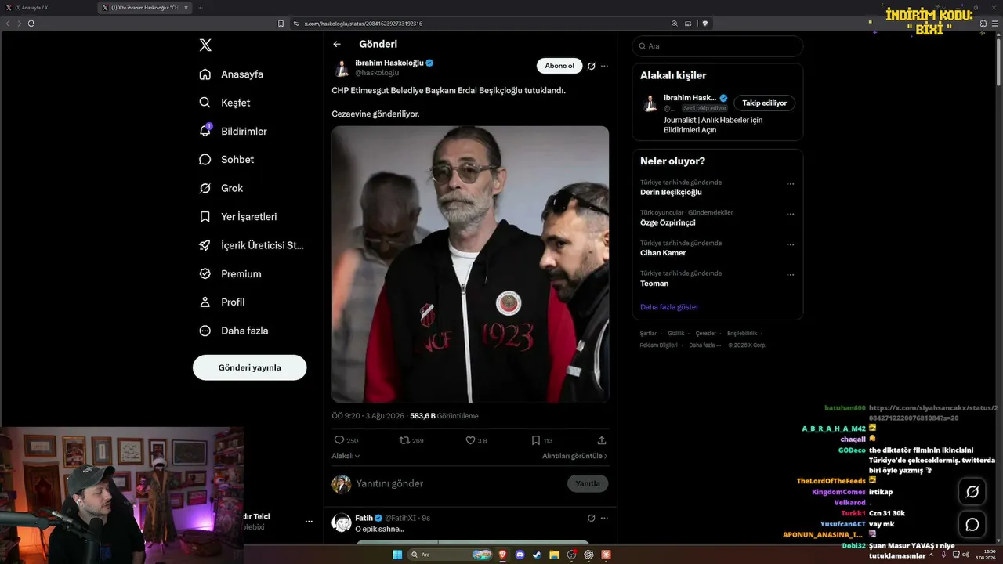Viewport: 1003px width, 564px height.
Task: Open account menu dots in sidebar
Action: coord(309,522)
